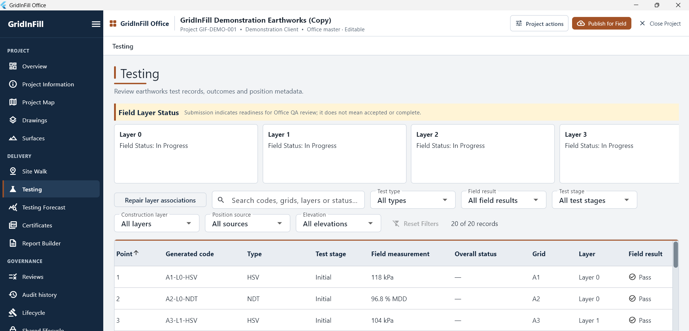Open the Position source dropdown
This screenshot has width=689, height=331.
tap(248, 223)
